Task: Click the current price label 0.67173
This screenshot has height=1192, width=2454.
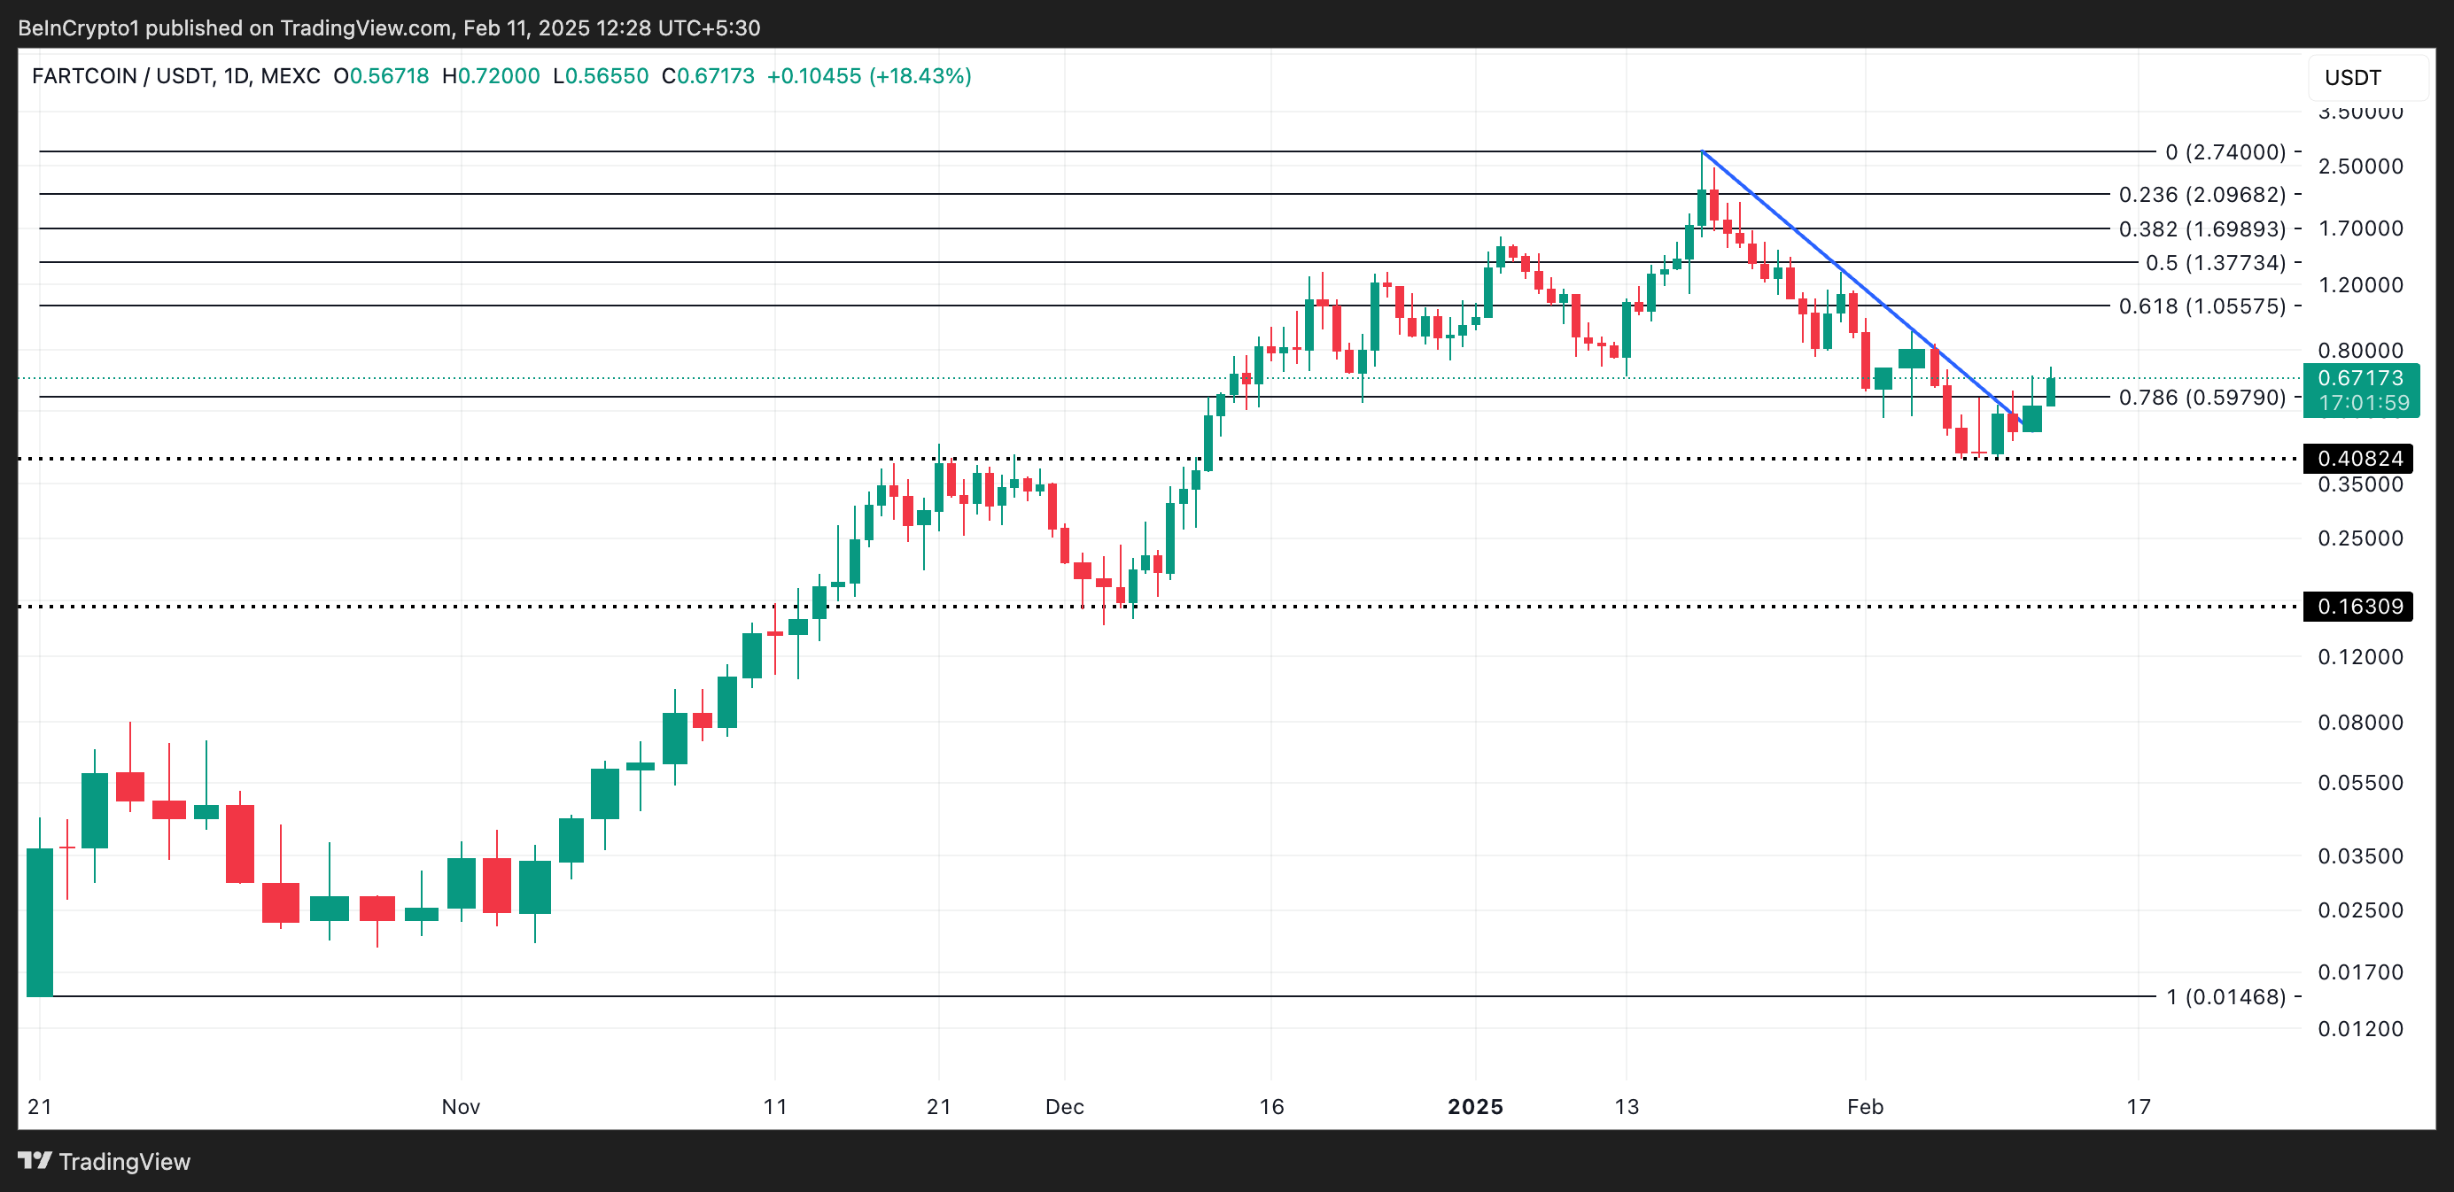Action: [x=2360, y=378]
